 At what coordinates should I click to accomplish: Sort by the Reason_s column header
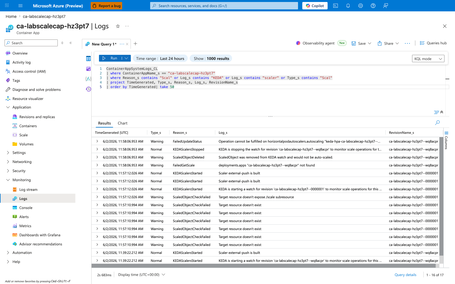click(x=180, y=133)
